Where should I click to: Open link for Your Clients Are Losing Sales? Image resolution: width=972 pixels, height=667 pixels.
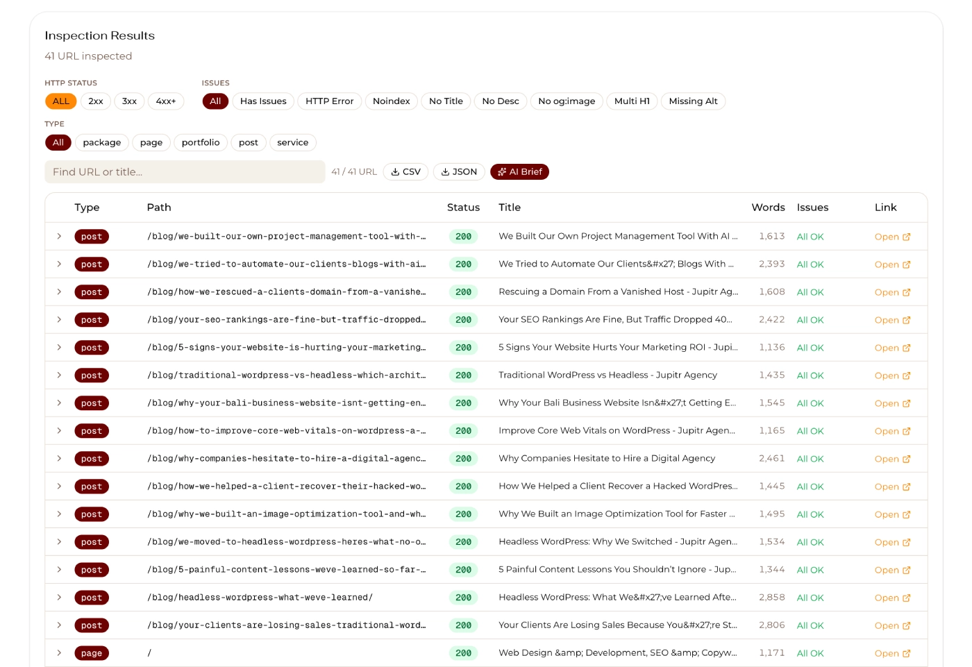pyautogui.click(x=892, y=625)
